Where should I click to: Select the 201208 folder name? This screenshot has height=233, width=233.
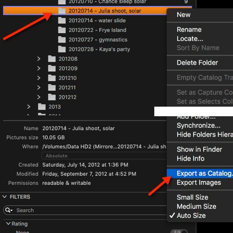[x=68, y=59]
